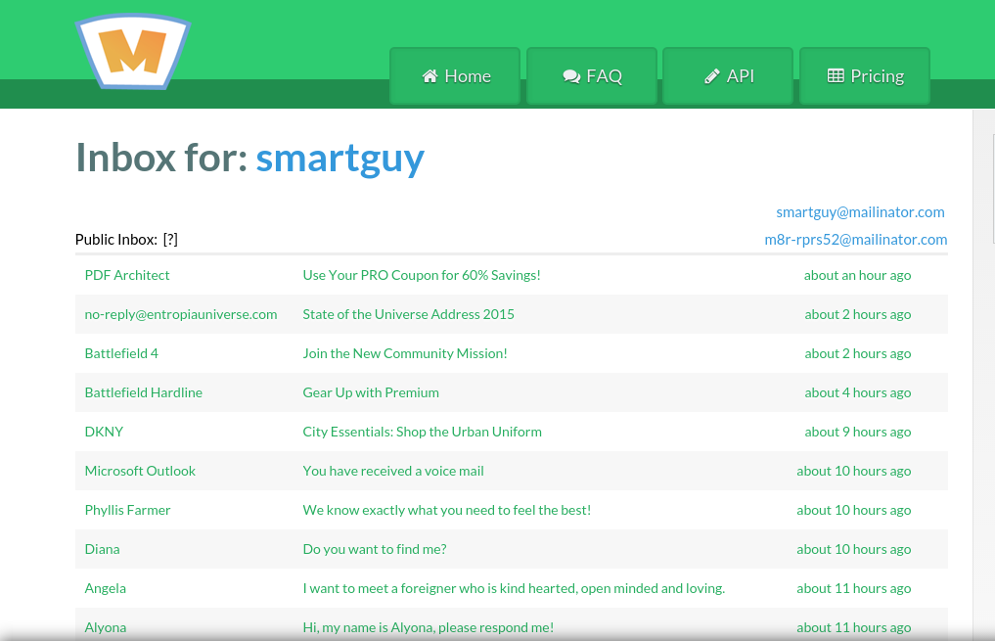Screen dimensions: 995x641
Task: Open Phyllis Farmer's email
Action: (x=512, y=510)
